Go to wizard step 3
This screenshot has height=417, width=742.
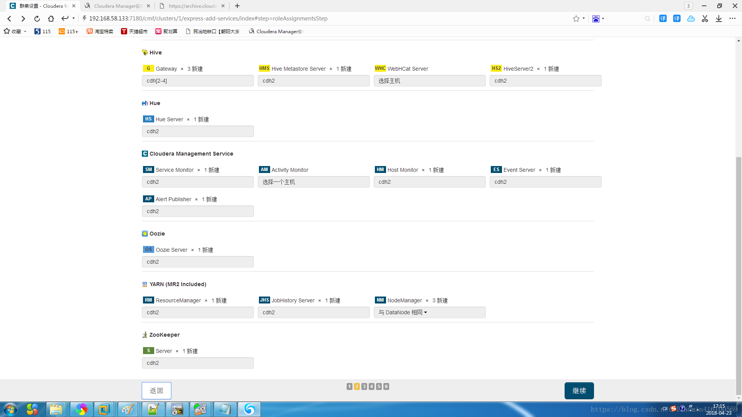point(364,386)
